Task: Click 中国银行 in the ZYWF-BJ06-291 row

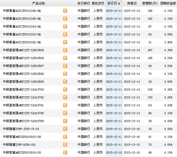Action: click(84, 145)
